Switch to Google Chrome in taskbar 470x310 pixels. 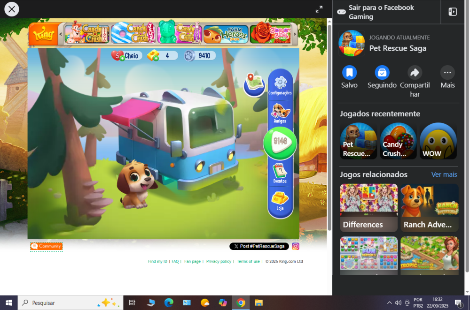tap(241, 303)
